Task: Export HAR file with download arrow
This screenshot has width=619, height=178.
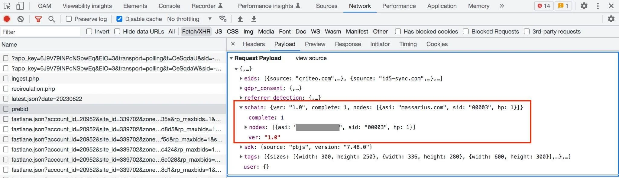Action: pos(254,19)
